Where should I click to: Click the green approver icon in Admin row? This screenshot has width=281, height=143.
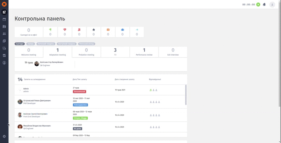(151, 90)
